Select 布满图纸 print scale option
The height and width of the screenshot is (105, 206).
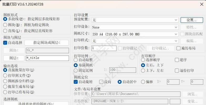click(76, 65)
